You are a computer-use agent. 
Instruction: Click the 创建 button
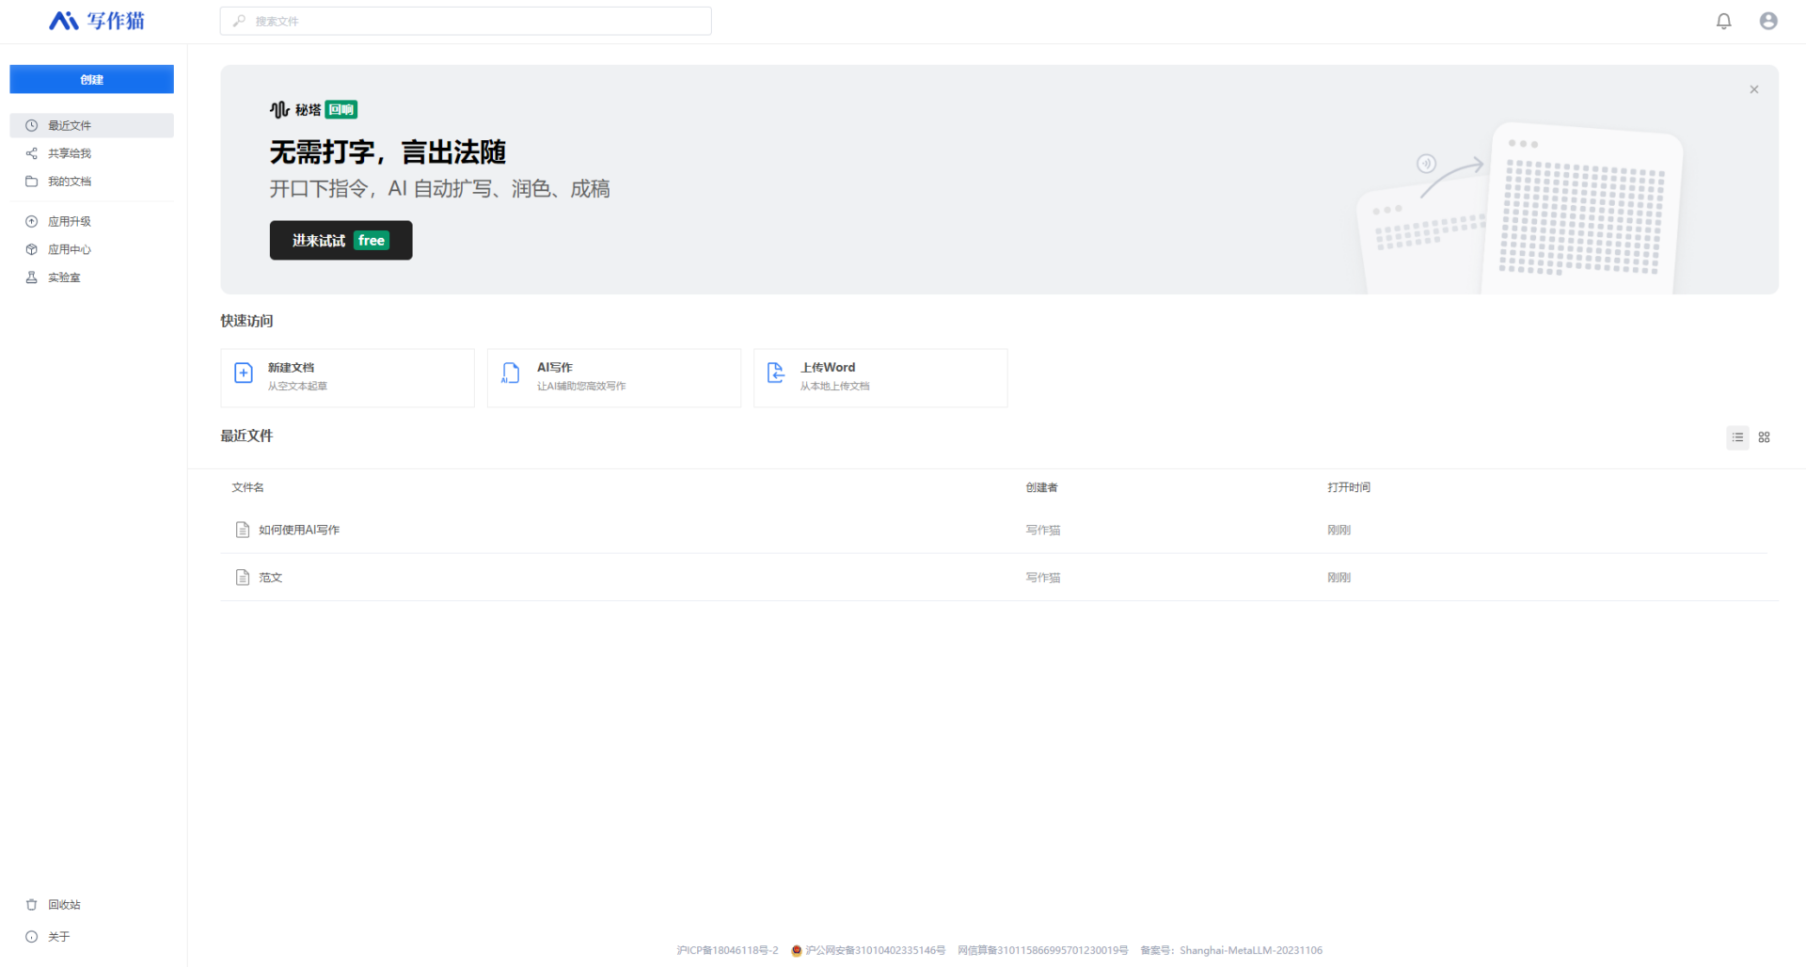(x=91, y=79)
